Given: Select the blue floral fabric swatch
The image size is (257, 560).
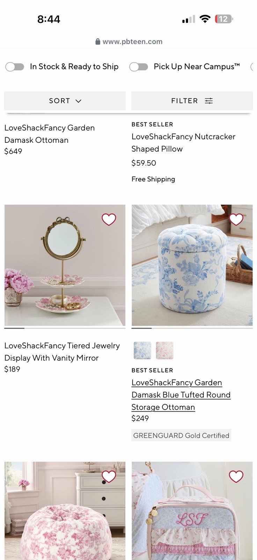Looking at the screenshot, I should (142, 350).
